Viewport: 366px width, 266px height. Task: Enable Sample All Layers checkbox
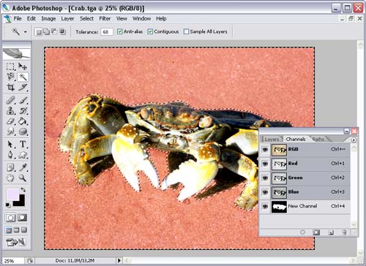coord(186,31)
